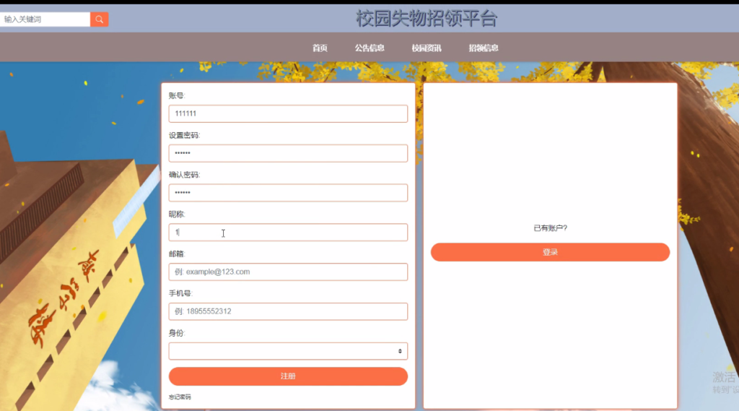This screenshot has height=411, width=739.
Task: Open the 首页 nav item
Action: click(320, 48)
